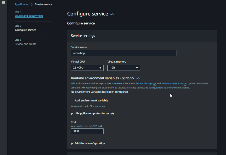The height and width of the screenshot is (155, 226).
Task: Click the breadcrumb chevron separator icon
Action: [x=32, y=4]
